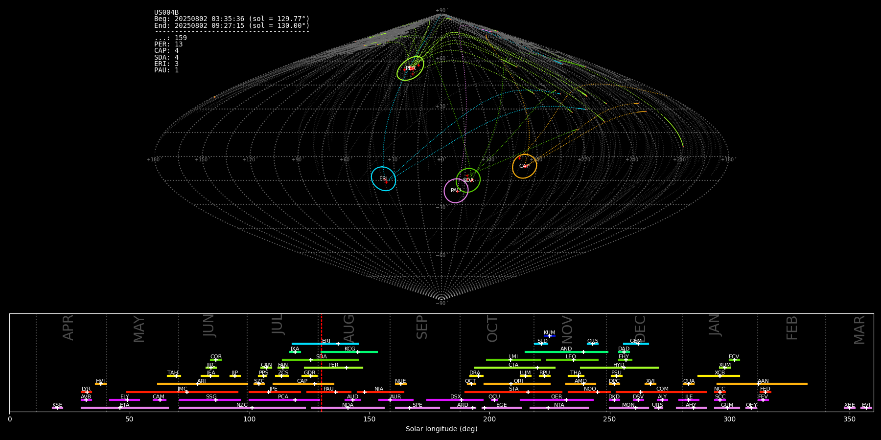The image size is (881, 440).
Task: Click the NIA shower bar in the timeline
Action: 380,392
